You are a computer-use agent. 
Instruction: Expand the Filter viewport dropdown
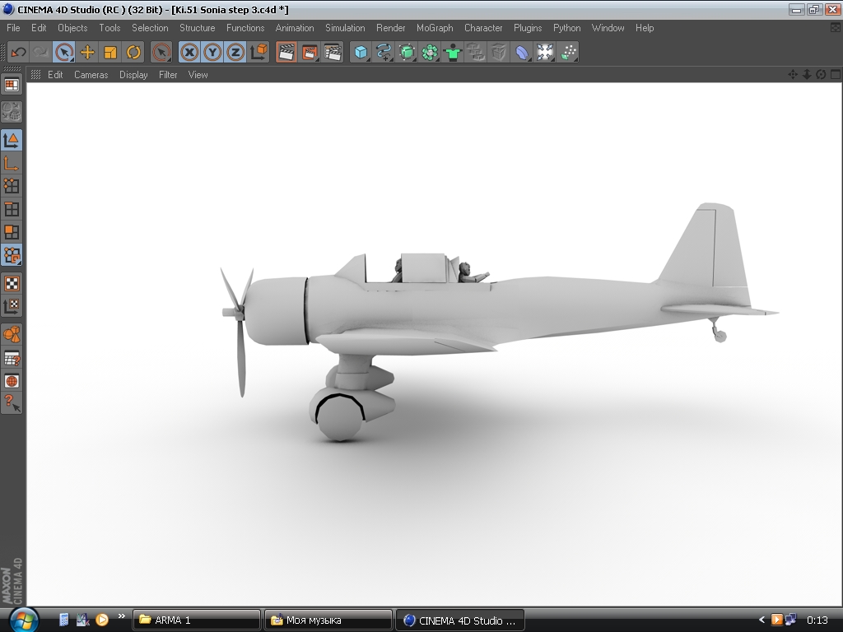tap(168, 75)
